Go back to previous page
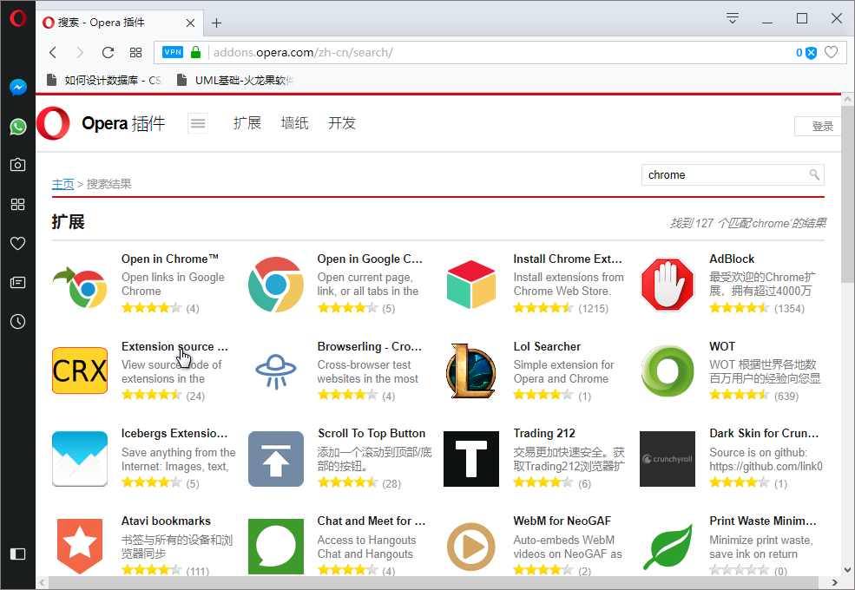The height and width of the screenshot is (590, 855). tap(53, 52)
